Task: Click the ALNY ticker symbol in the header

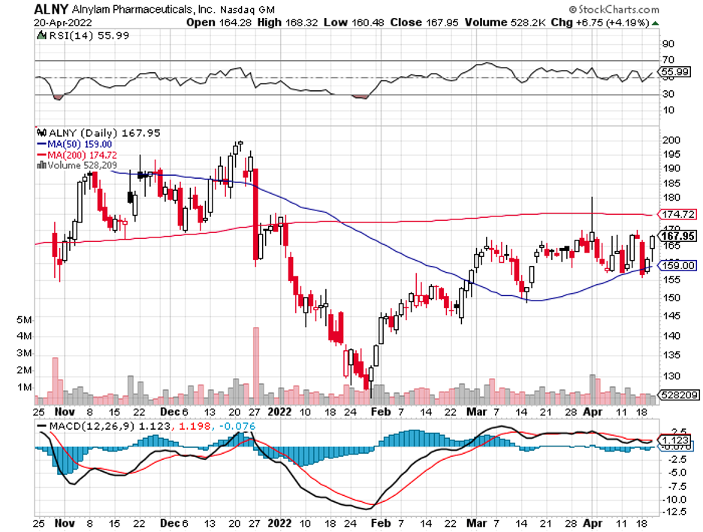Action: (x=51, y=9)
